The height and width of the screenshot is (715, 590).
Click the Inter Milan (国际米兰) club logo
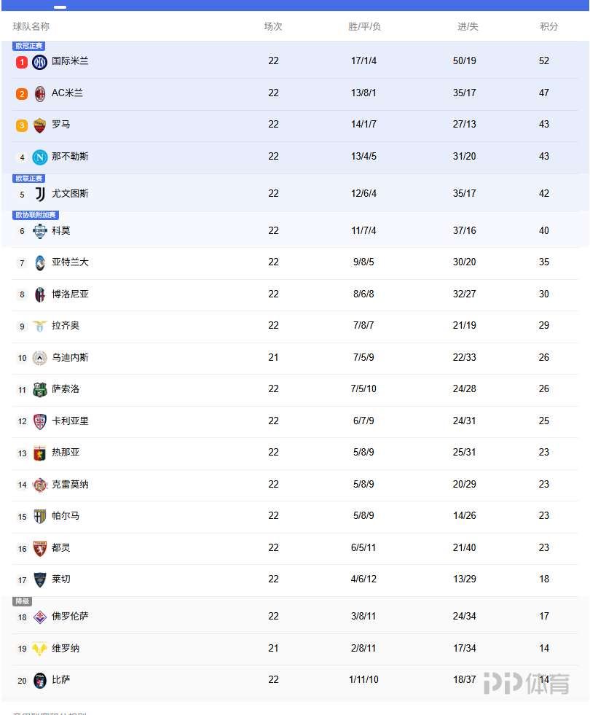point(39,62)
